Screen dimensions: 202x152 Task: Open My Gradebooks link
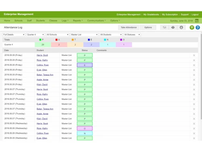pyautogui.click(x=151, y=15)
